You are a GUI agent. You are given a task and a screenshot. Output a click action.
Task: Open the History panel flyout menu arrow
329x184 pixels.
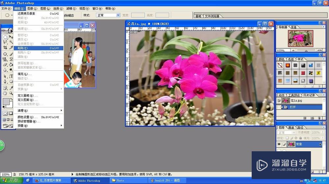pyautogui.click(x=324, y=95)
